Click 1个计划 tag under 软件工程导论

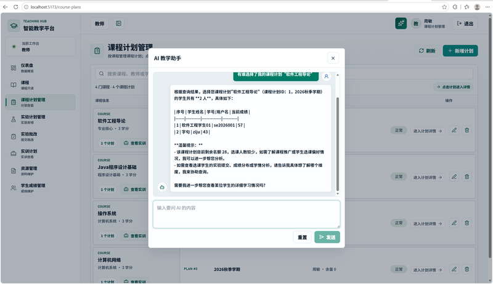tap(107, 144)
